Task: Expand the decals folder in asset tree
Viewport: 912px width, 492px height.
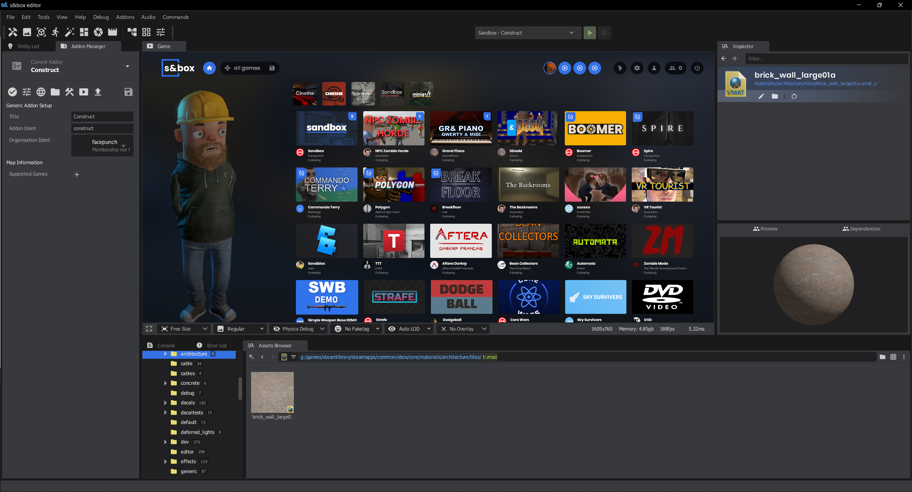Action: coord(165,403)
